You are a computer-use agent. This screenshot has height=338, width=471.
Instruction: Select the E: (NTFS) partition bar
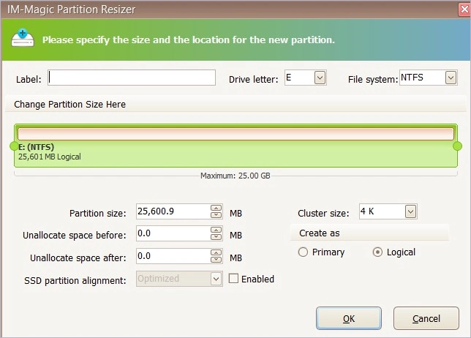click(x=235, y=146)
